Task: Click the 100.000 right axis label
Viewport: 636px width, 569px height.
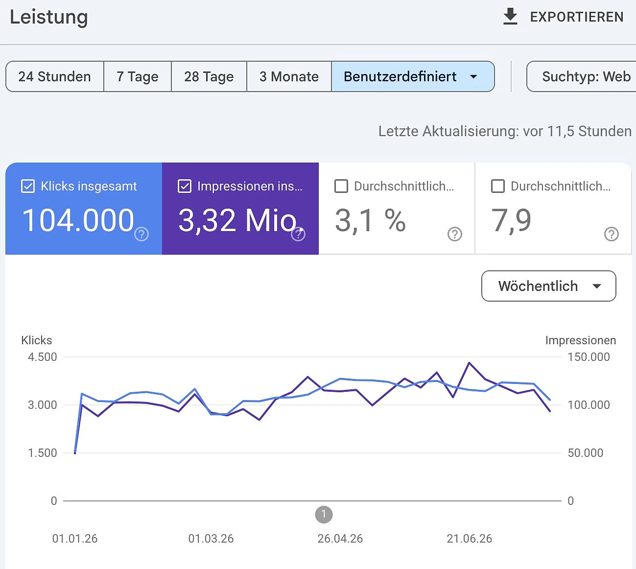Action: point(589,405)
